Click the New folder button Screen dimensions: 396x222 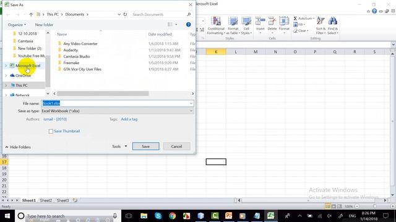coord(44,25)
